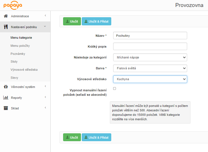Click the fork and knife icon
Screen dimensions: 208x152
6,27
